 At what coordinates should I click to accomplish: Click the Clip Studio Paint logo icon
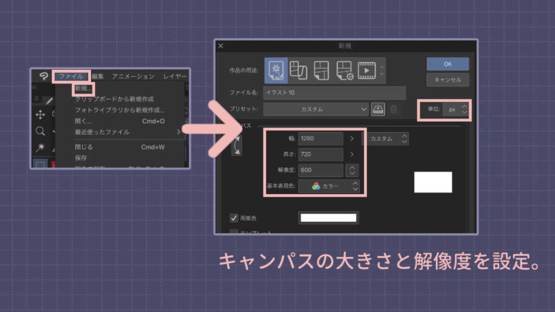[x=43, y=76]
